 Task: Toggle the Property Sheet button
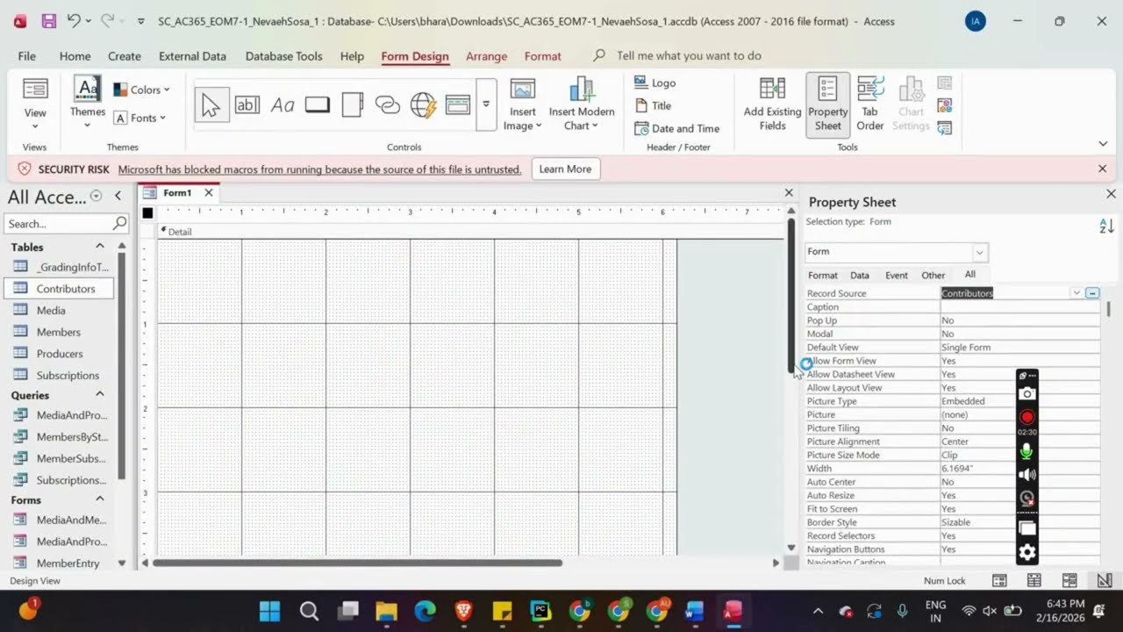827,104
